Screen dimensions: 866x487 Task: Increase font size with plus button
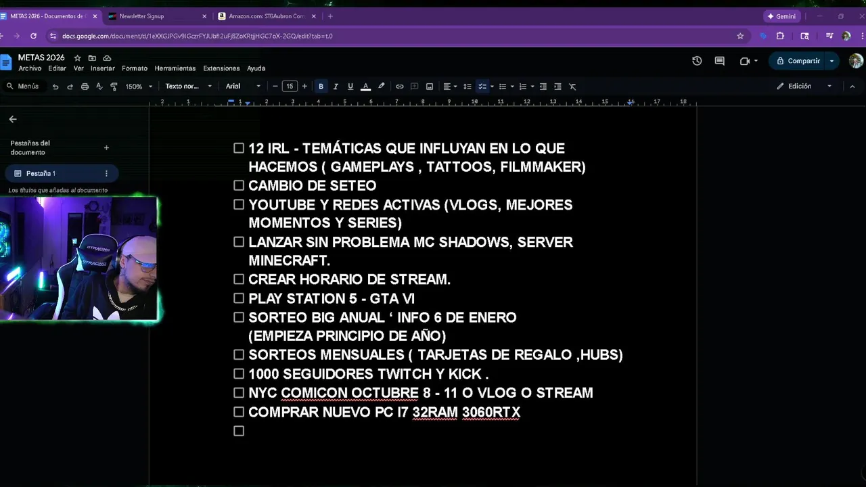tap(304, 87)
